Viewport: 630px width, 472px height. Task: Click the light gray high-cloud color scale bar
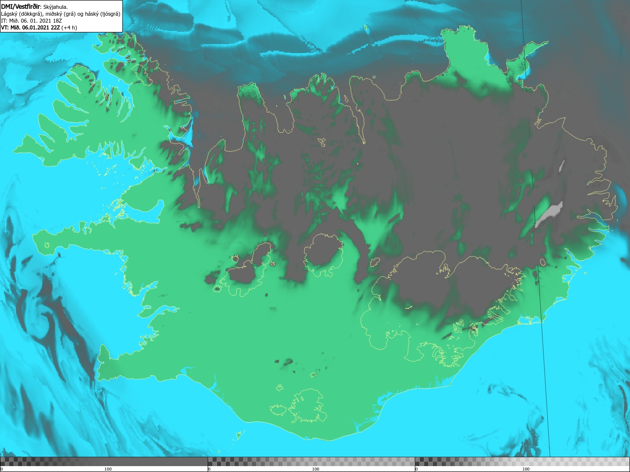coord(522,462)
